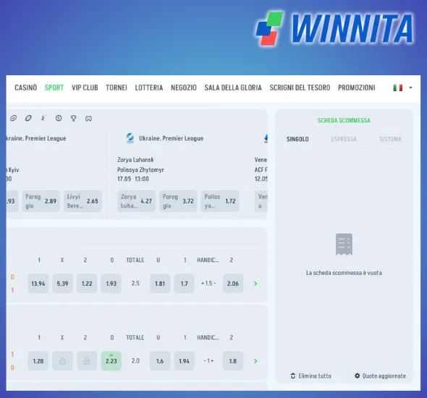Select the American football sport icon
The width and height of the screenshot is (427, 398).
click(x=13, y=118)
